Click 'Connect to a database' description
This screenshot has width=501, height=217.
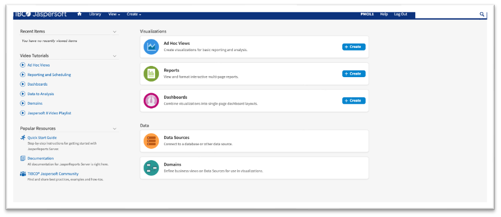[x=198, y=144]
